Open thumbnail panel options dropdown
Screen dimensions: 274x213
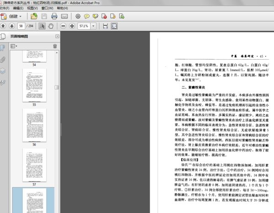coord(14,46)
